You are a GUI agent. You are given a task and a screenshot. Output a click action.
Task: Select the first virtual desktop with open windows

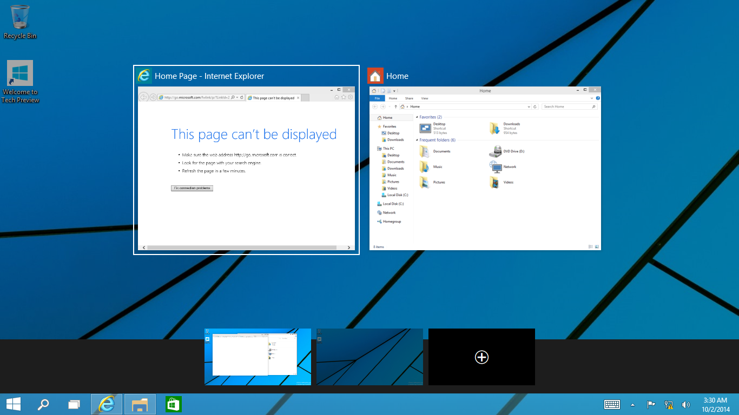(258, 357)
